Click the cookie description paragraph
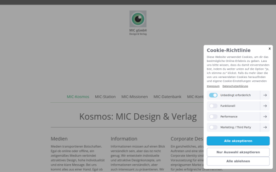Viewport: 276px width, 172px height. tap(238, 69)
